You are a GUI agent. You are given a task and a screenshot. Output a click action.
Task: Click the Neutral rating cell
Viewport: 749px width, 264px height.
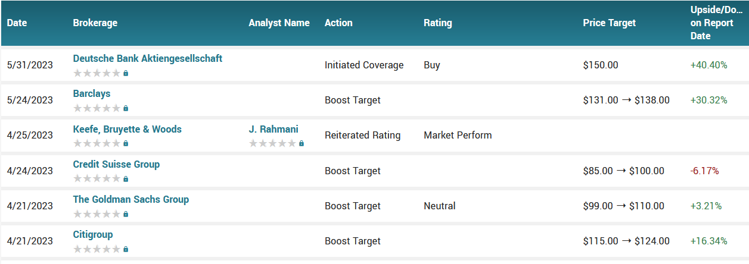pyautogui.click(x=440, y=206)
